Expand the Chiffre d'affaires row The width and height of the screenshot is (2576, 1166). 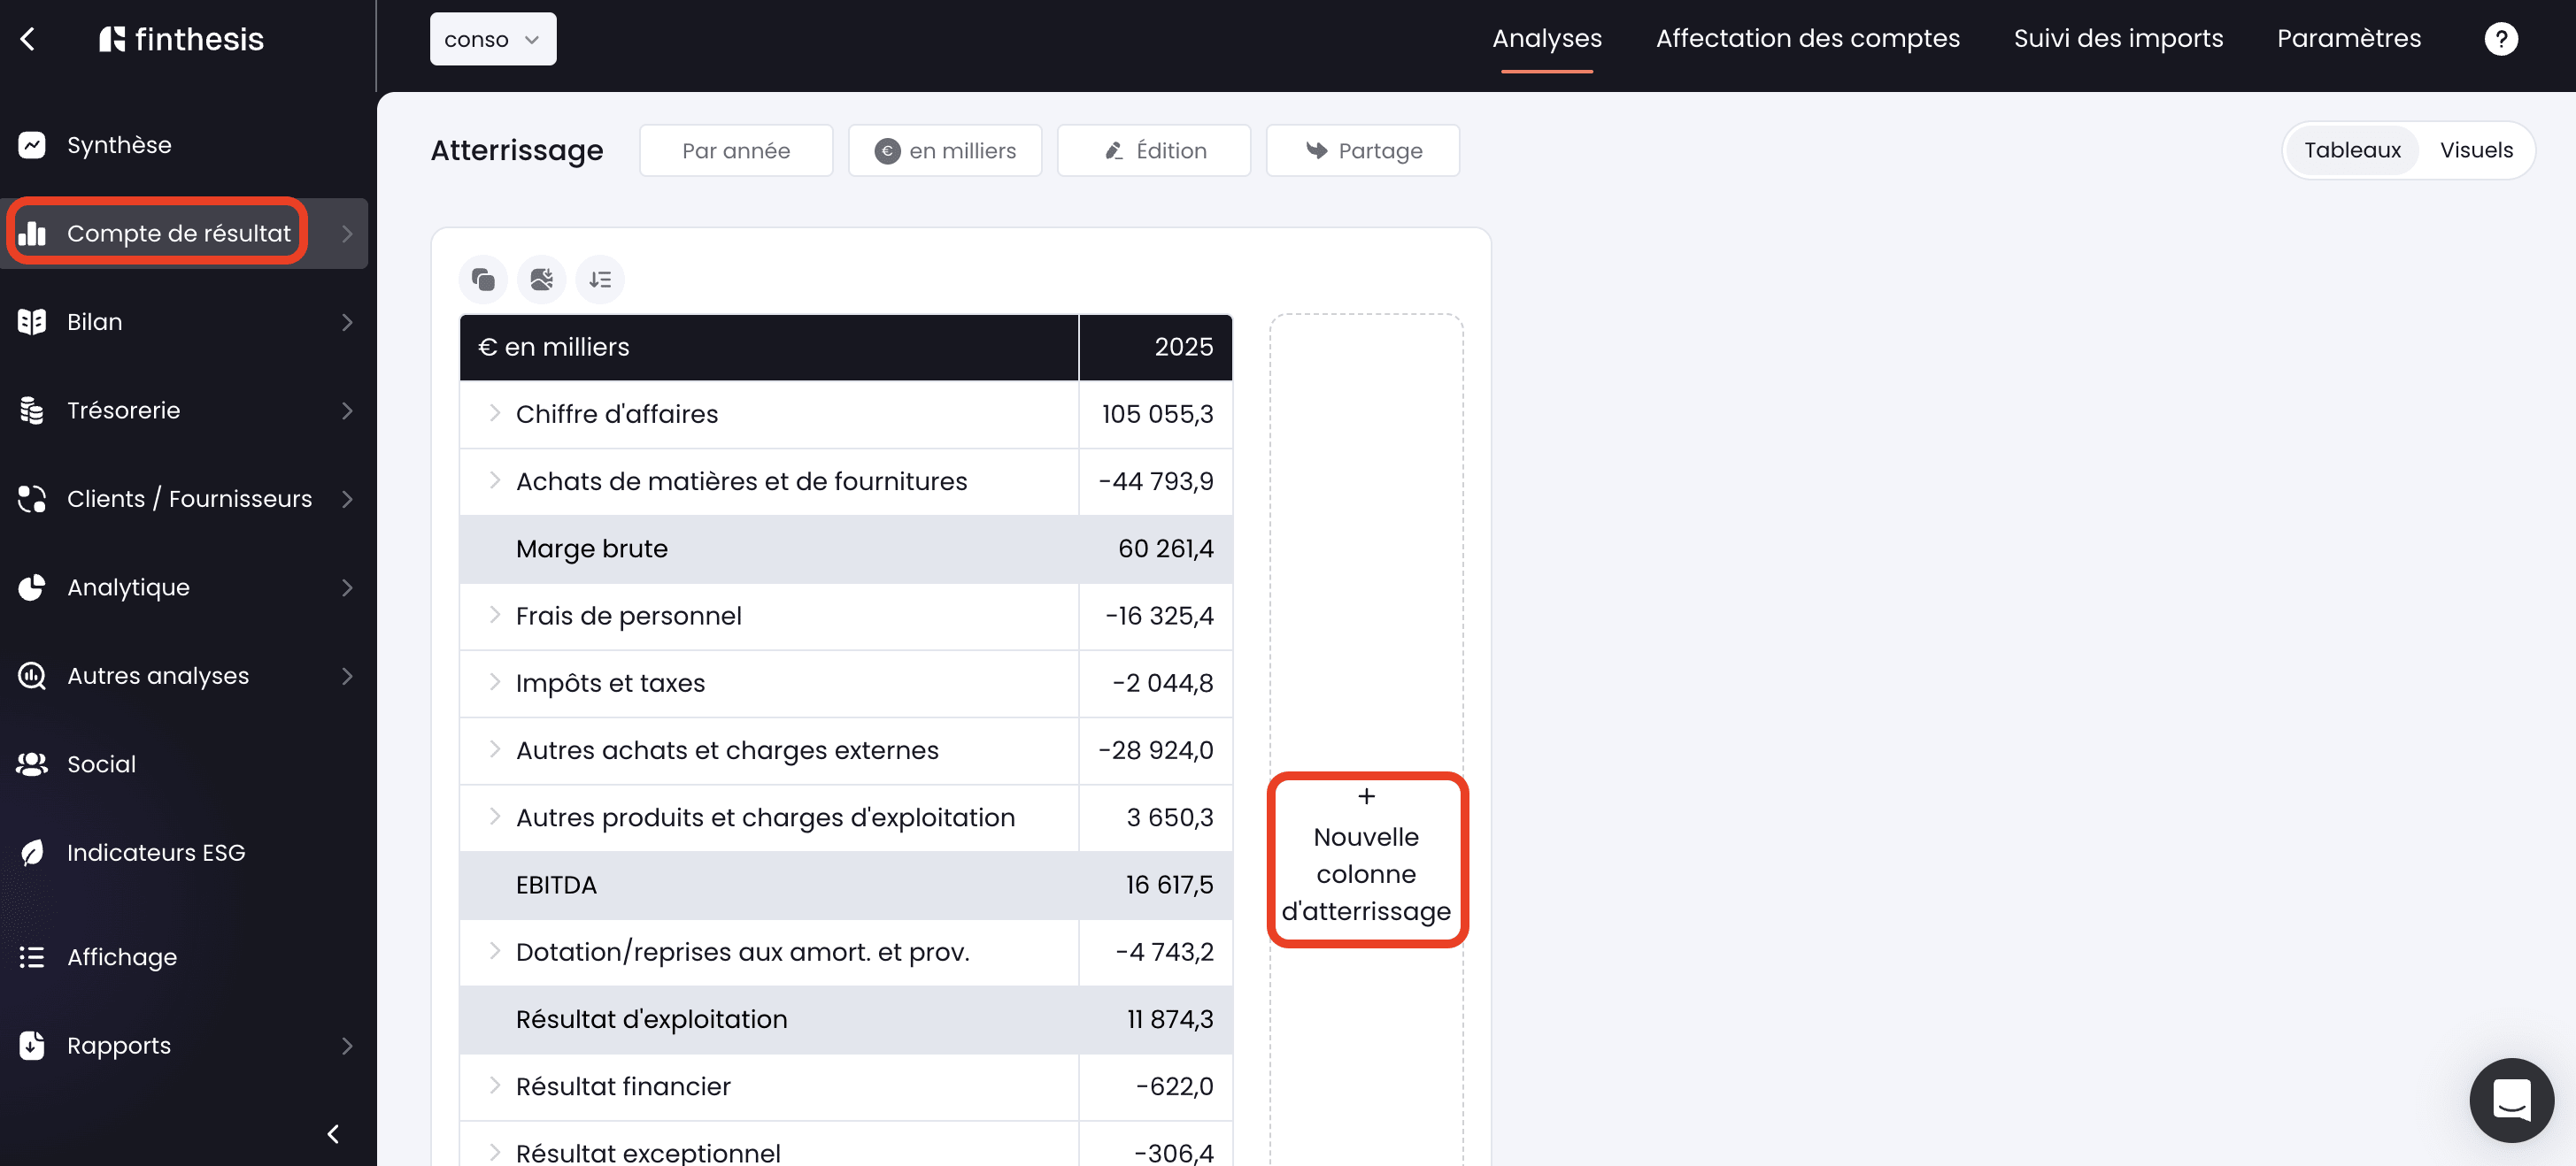(x=494, y=414)
